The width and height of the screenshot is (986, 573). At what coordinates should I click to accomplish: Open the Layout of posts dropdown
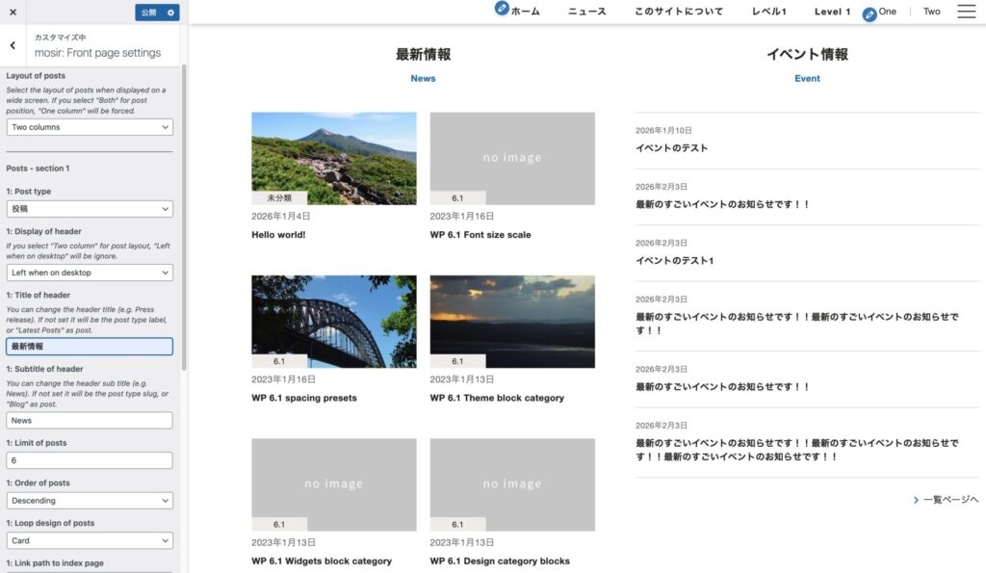(90, 127)
